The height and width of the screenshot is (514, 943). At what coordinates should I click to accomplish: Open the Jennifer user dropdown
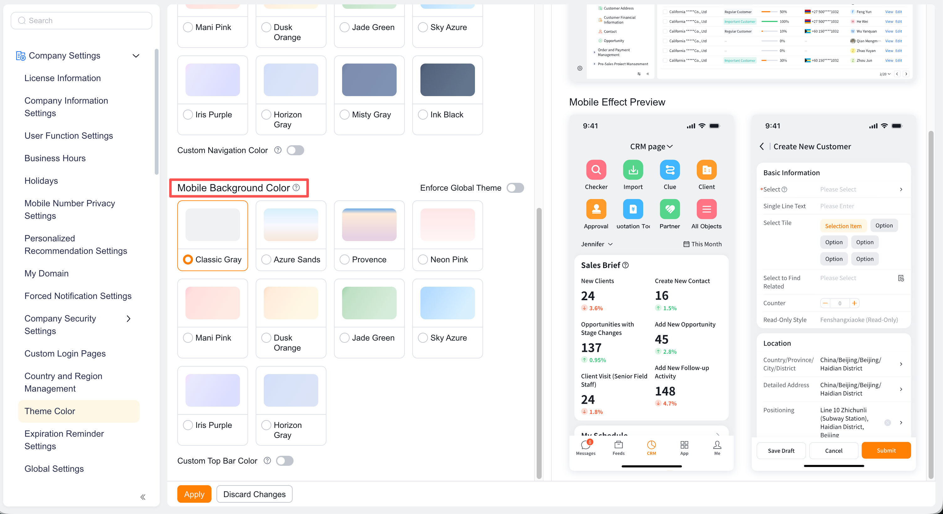pos(597,244)
